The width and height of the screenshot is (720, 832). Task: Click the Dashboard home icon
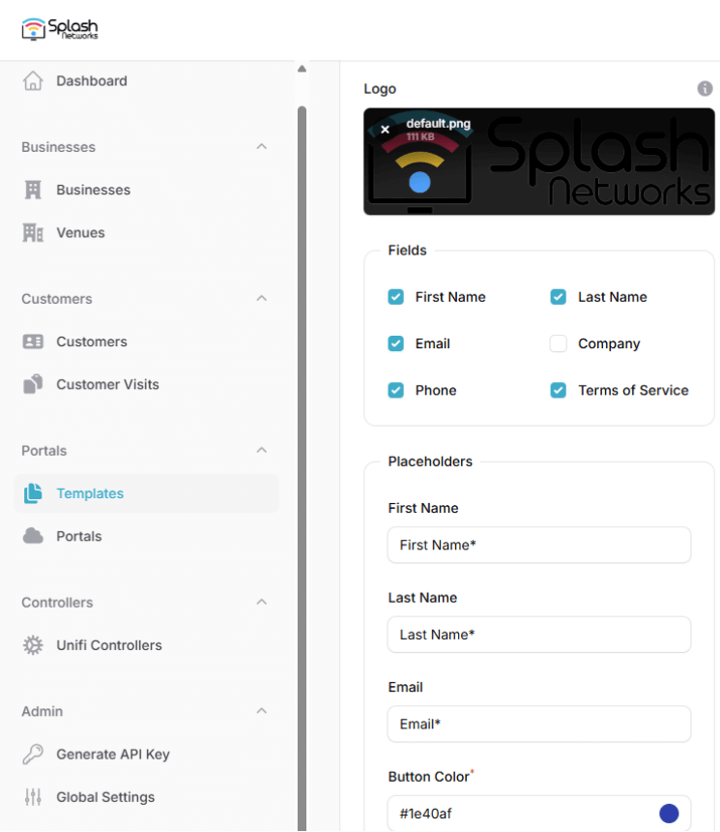[x=33, y=81]
